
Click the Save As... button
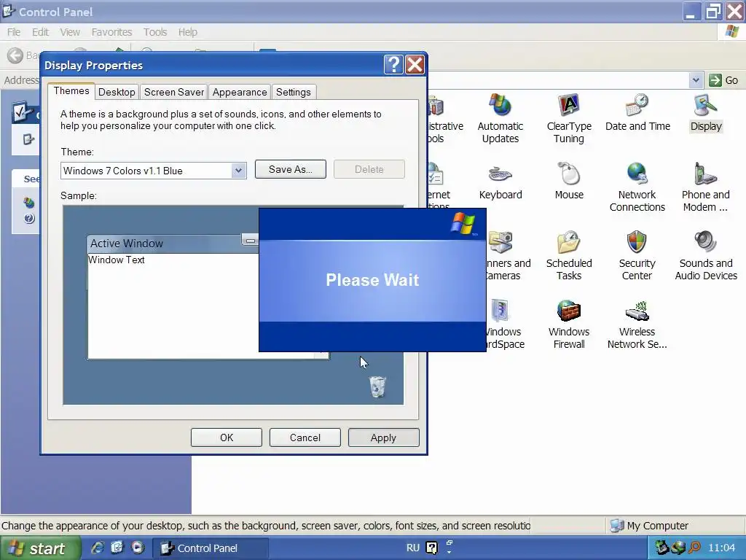290,169
